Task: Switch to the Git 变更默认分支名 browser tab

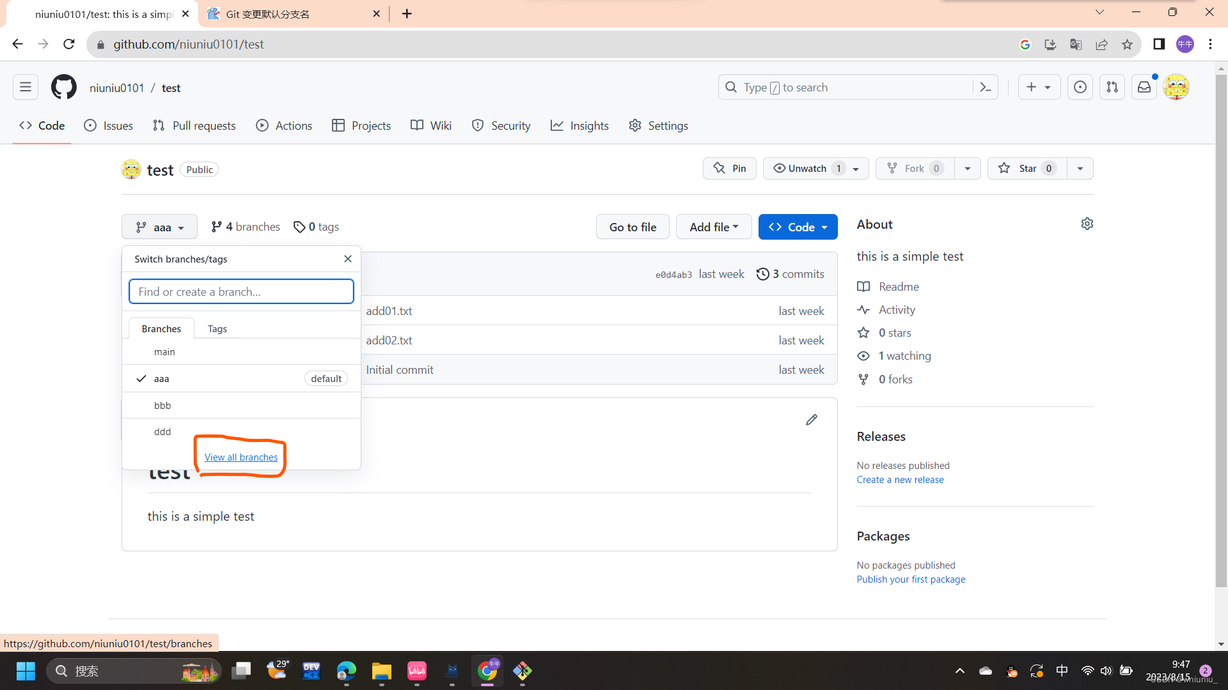Action: [294, 14]
